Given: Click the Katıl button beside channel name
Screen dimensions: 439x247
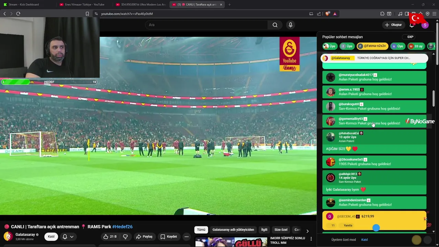Looking at the screenshot, I should (x=51, y=236).
